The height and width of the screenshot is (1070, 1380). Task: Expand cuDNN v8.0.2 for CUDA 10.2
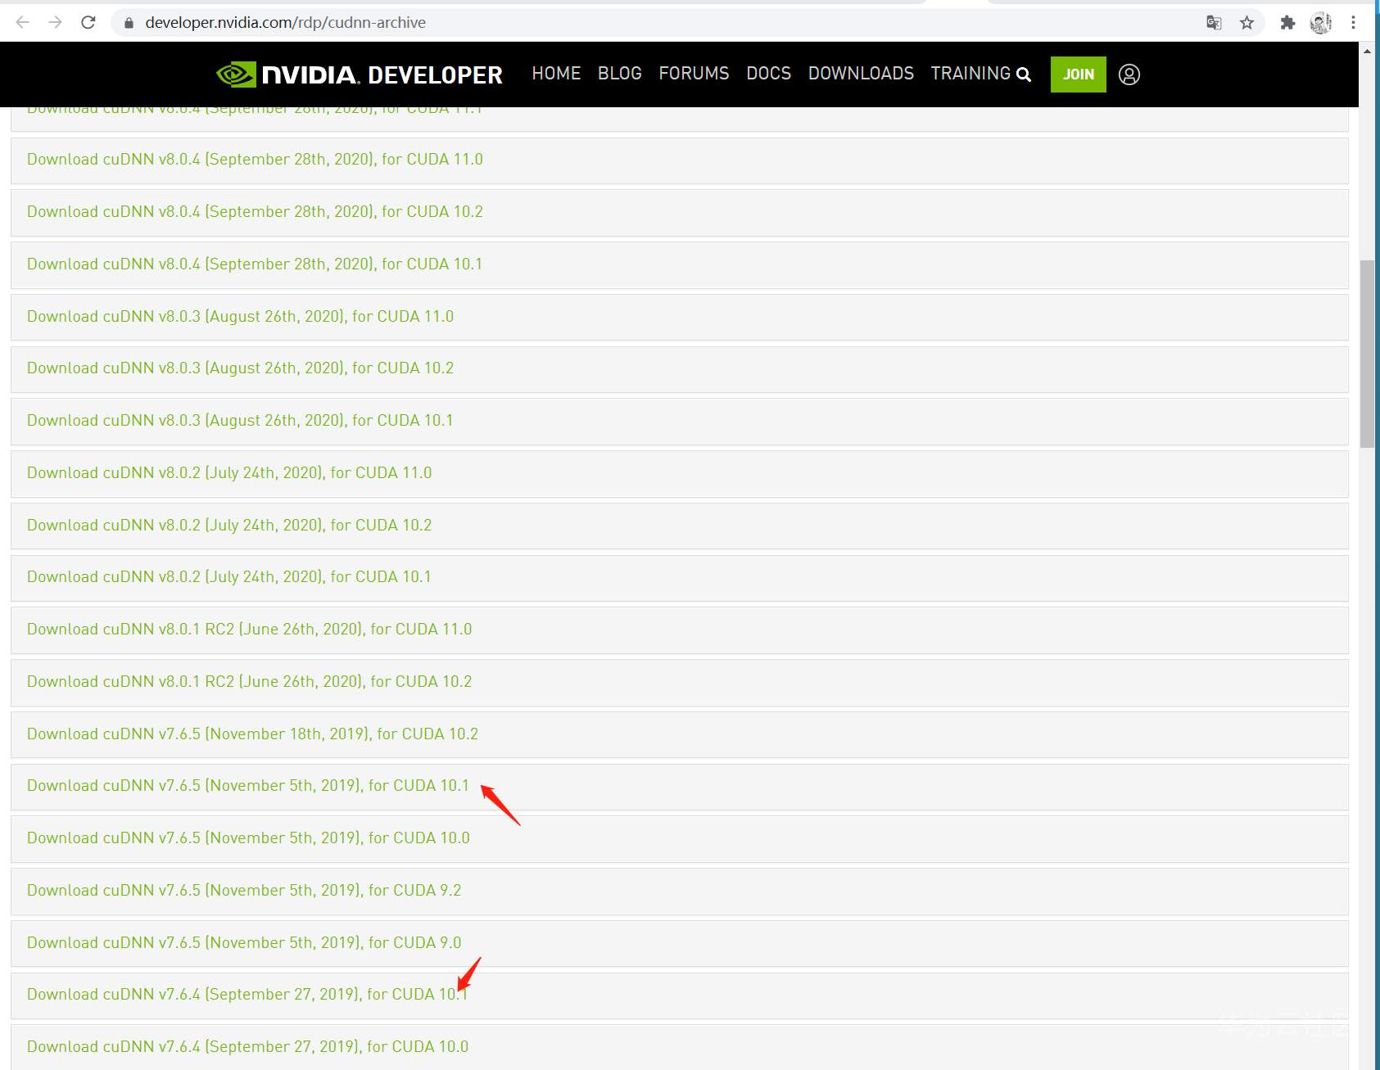tap(680, 526)
